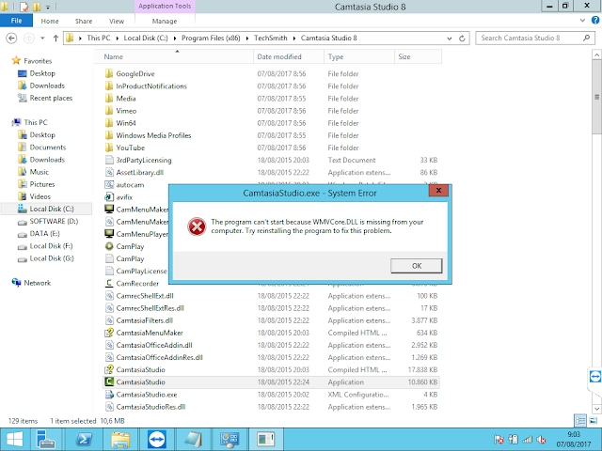The height and width of the screenshot is (451, 602).
Task: Expand the ribbon with the chevron
Action: click(x=582, y=21)
